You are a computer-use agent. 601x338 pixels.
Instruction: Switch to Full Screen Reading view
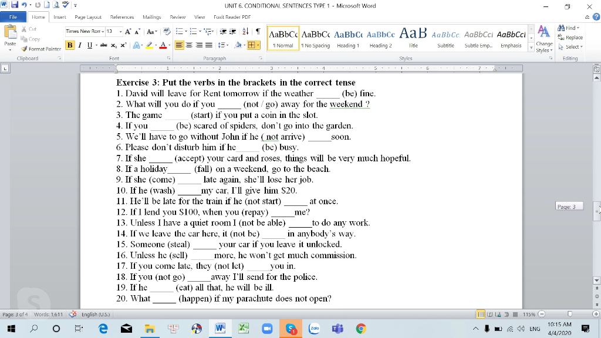click(x=489, y=315)
